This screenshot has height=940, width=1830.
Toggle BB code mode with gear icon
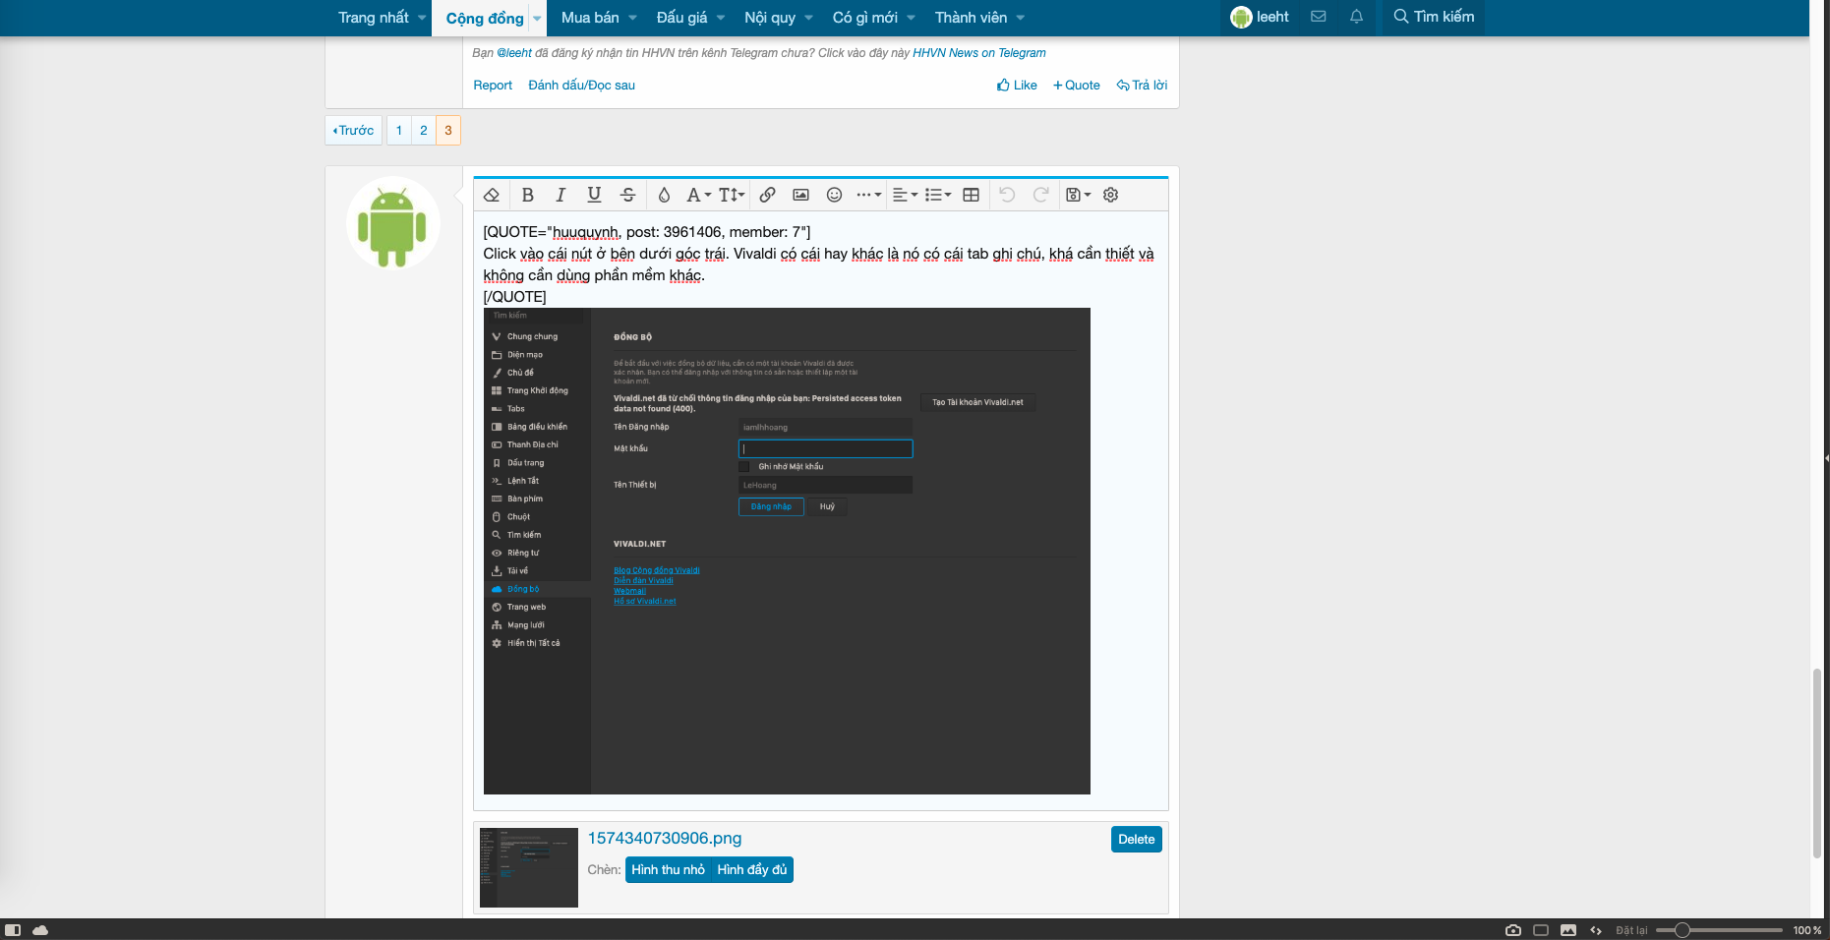tap(1110, 195)
